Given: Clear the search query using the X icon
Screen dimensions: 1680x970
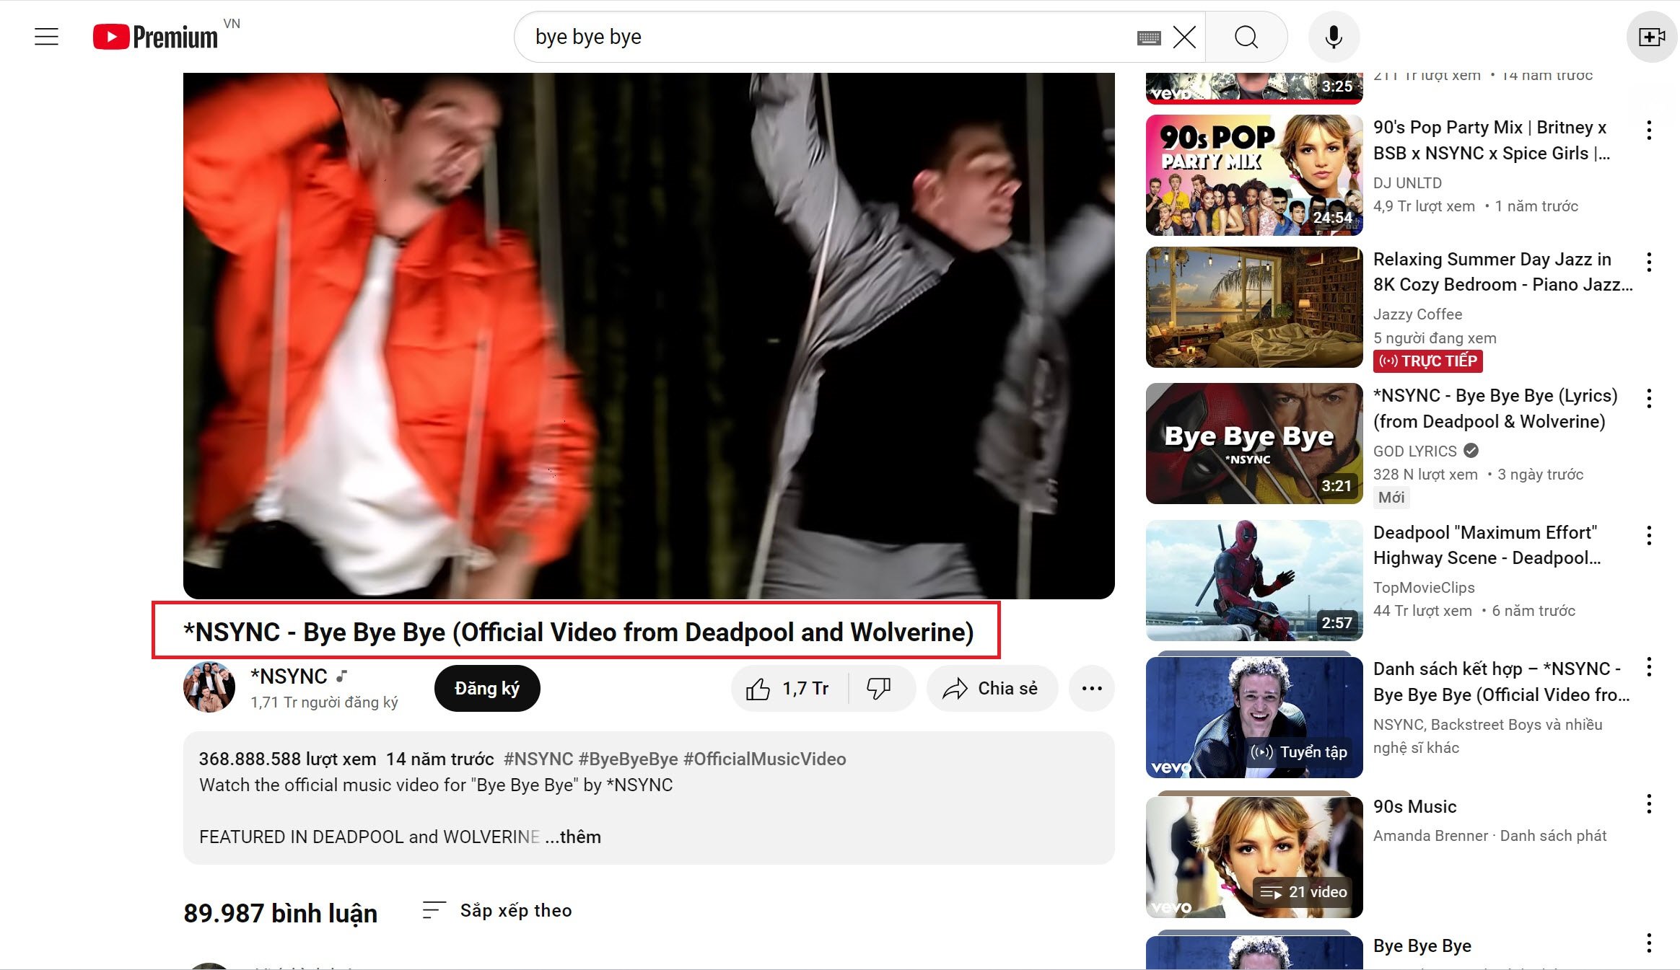Looking at the screenshot, I should coord(1184,36).
